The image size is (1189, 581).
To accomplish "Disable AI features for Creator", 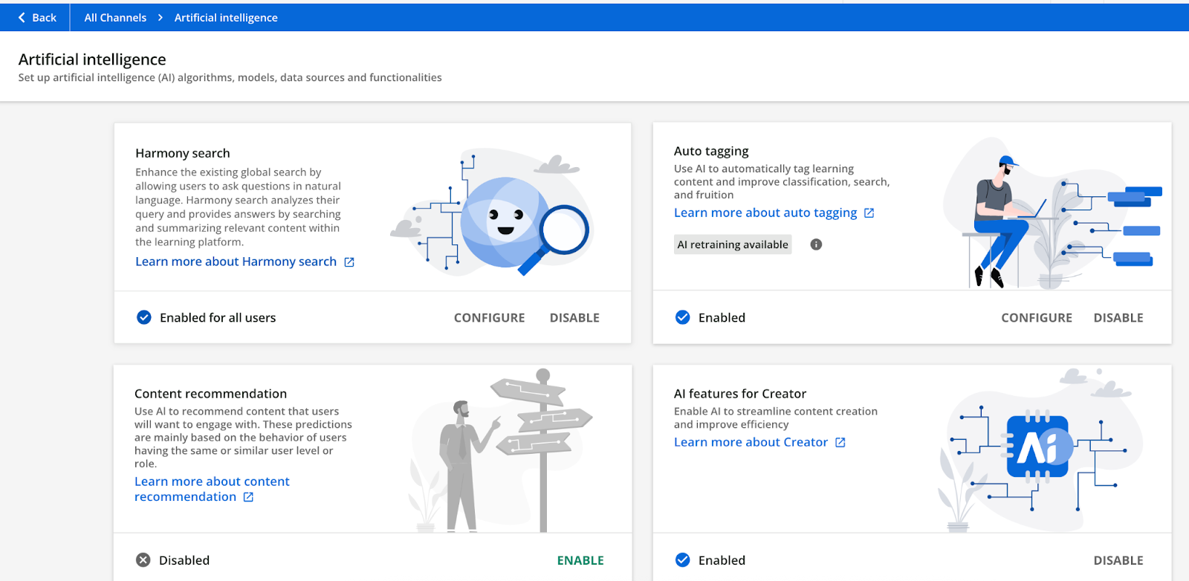I will point(1118,560).
